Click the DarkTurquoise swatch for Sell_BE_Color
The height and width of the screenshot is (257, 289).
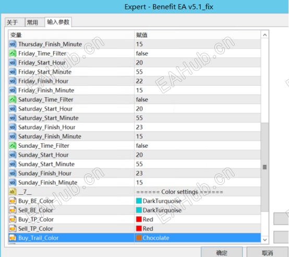click(x=139, y=210)
